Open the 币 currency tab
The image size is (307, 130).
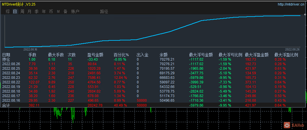(x=51, y=12)
